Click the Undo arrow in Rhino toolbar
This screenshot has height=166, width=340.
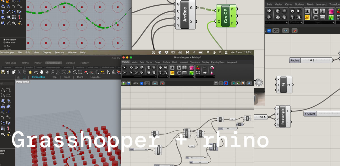[36, 72]
